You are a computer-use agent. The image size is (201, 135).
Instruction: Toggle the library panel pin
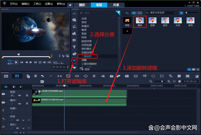(x=119, y=12)
